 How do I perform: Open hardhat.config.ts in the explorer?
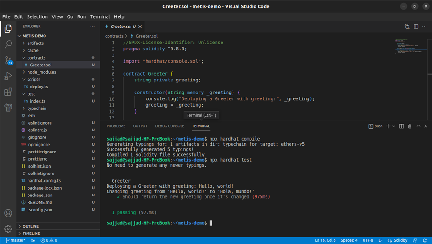tap(44, 181)
